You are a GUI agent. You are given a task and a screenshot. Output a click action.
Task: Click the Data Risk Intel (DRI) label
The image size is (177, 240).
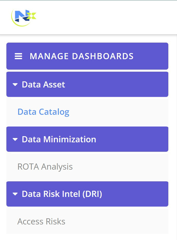62,194
